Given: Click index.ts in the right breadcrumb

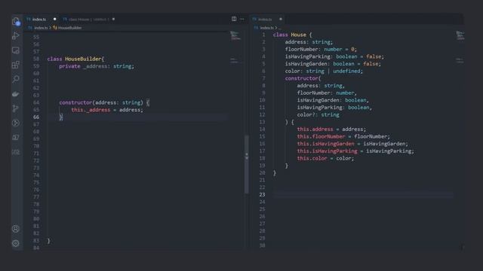Looking at the screenshot, I should coord(266,28).
